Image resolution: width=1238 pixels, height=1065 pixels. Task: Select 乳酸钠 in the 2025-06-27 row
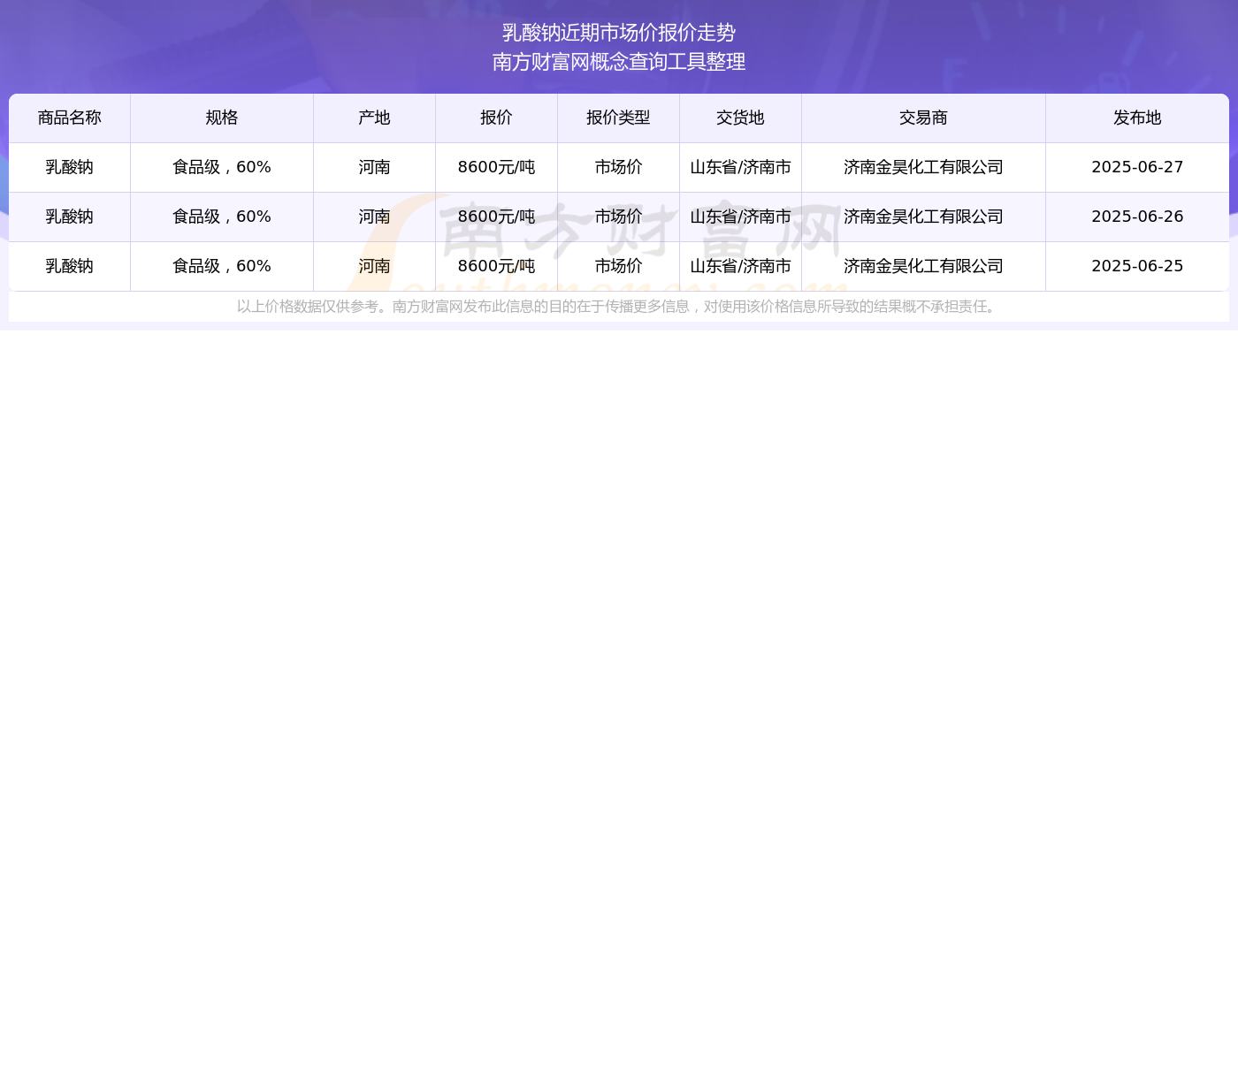pyautogui.click(x=70, y=167)
